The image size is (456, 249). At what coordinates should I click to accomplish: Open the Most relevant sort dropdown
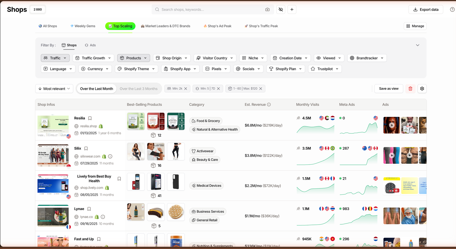pyautogui.click(x=54, y=89)
